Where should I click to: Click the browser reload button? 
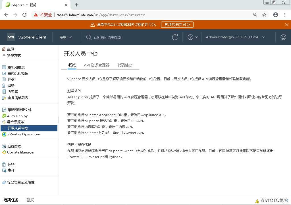click(24, 15)
